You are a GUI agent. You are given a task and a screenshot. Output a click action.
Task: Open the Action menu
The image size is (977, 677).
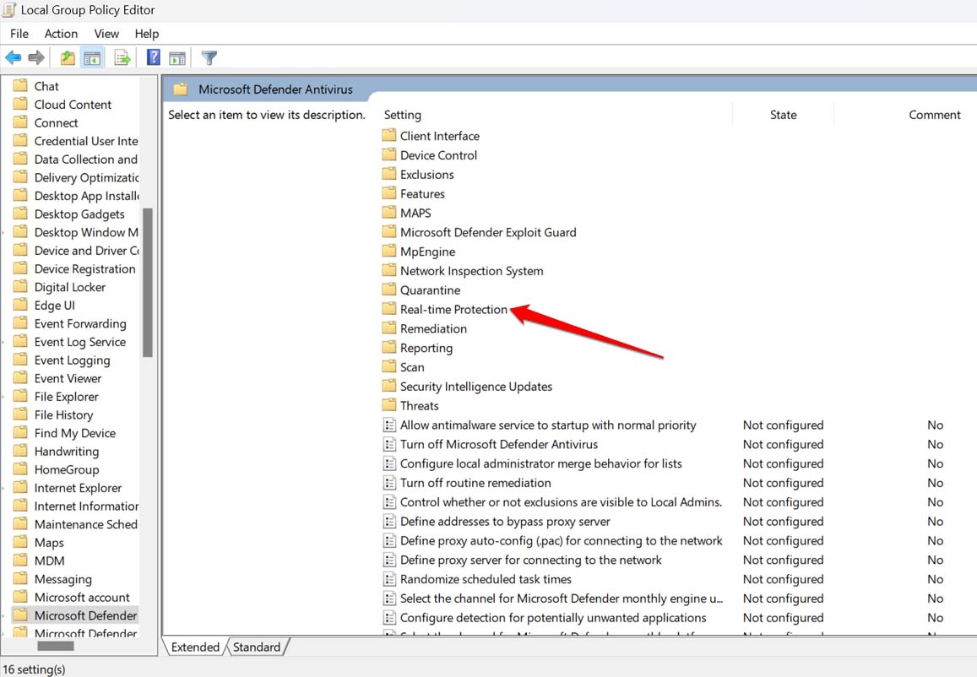(61, 34)
